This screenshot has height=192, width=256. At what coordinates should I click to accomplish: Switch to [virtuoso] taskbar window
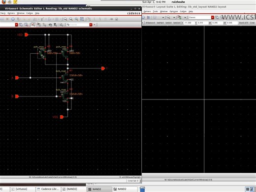pyautogui.click(x=23, y=189)
